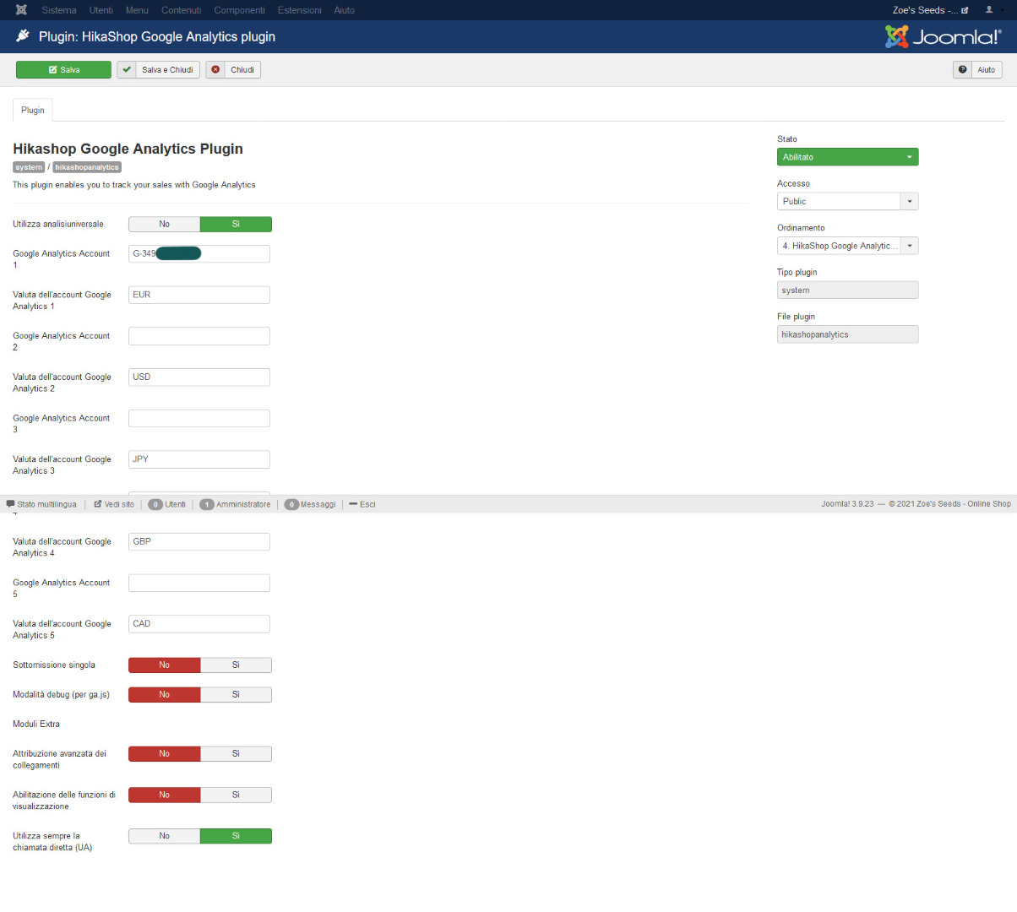Click the File plugin hikashopanalytics field
1017x912 pixels.
click(x=847, y=334)
